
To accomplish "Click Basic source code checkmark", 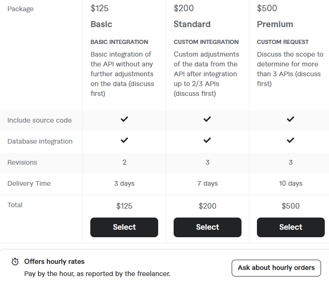I will 124,119.
